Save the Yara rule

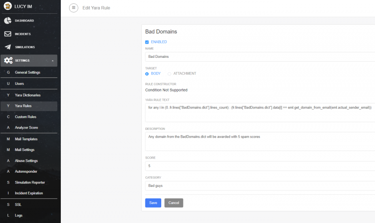[x=153, y=203]
